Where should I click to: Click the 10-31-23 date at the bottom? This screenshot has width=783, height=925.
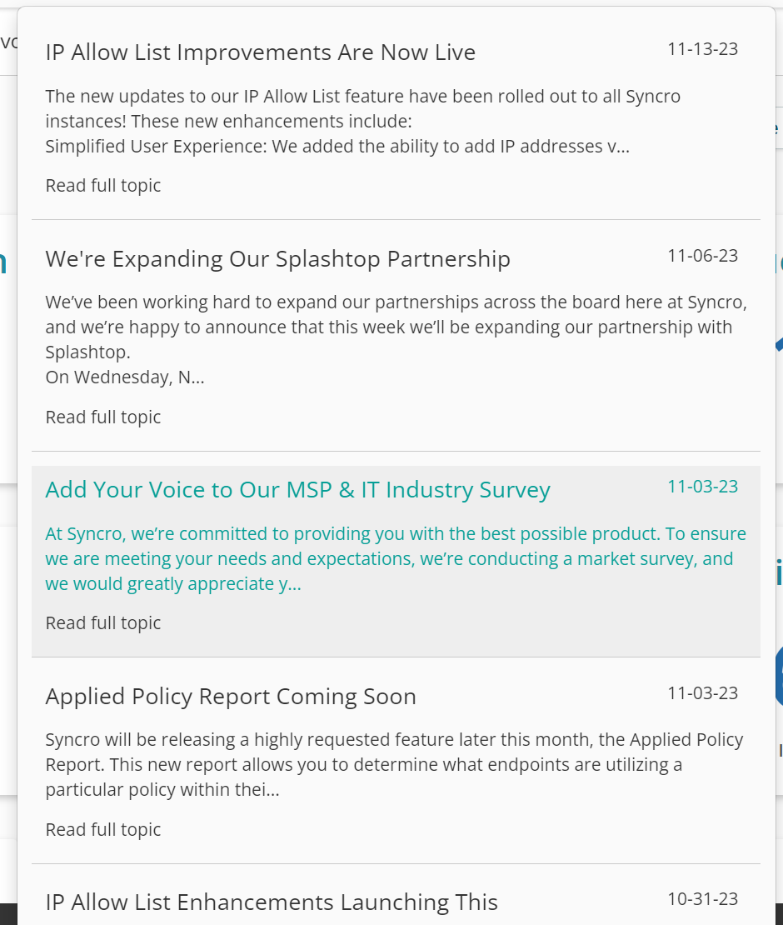[702, 899]
